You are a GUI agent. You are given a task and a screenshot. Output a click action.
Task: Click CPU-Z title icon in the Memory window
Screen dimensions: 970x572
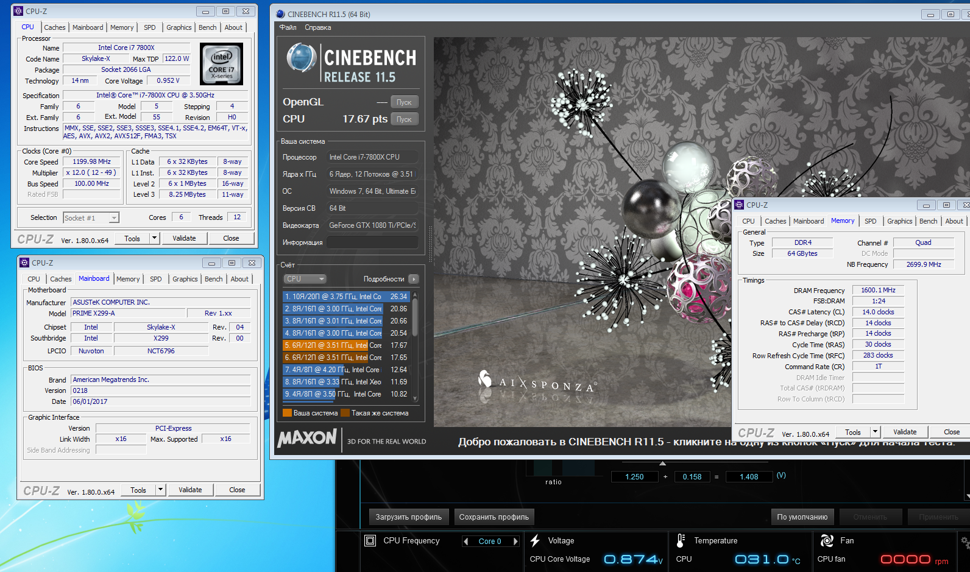point(739,205)
